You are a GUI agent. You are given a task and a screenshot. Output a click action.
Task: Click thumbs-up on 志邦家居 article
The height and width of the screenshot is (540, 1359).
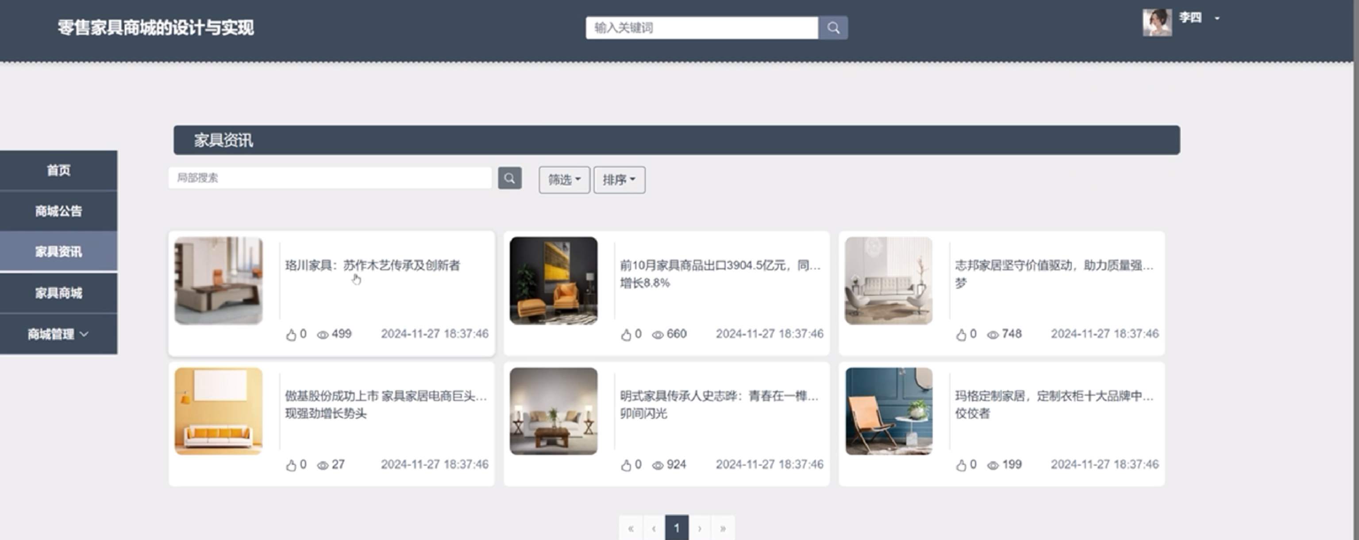[961, 334]
